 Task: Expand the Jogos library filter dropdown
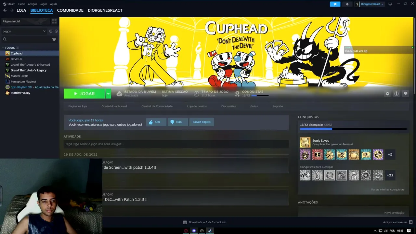coord(24,31)
